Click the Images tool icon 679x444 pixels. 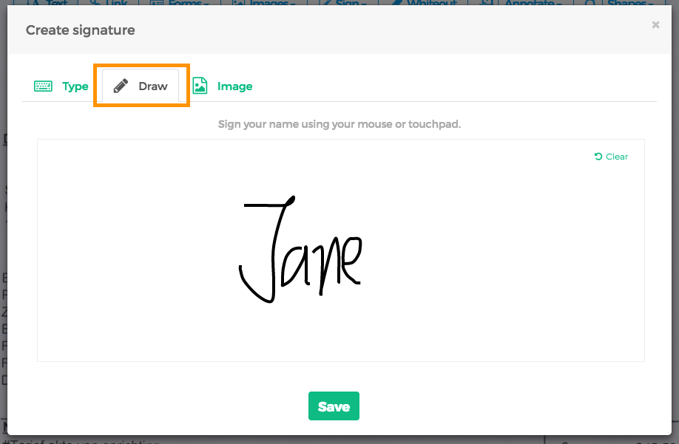(x=237, y=3)
